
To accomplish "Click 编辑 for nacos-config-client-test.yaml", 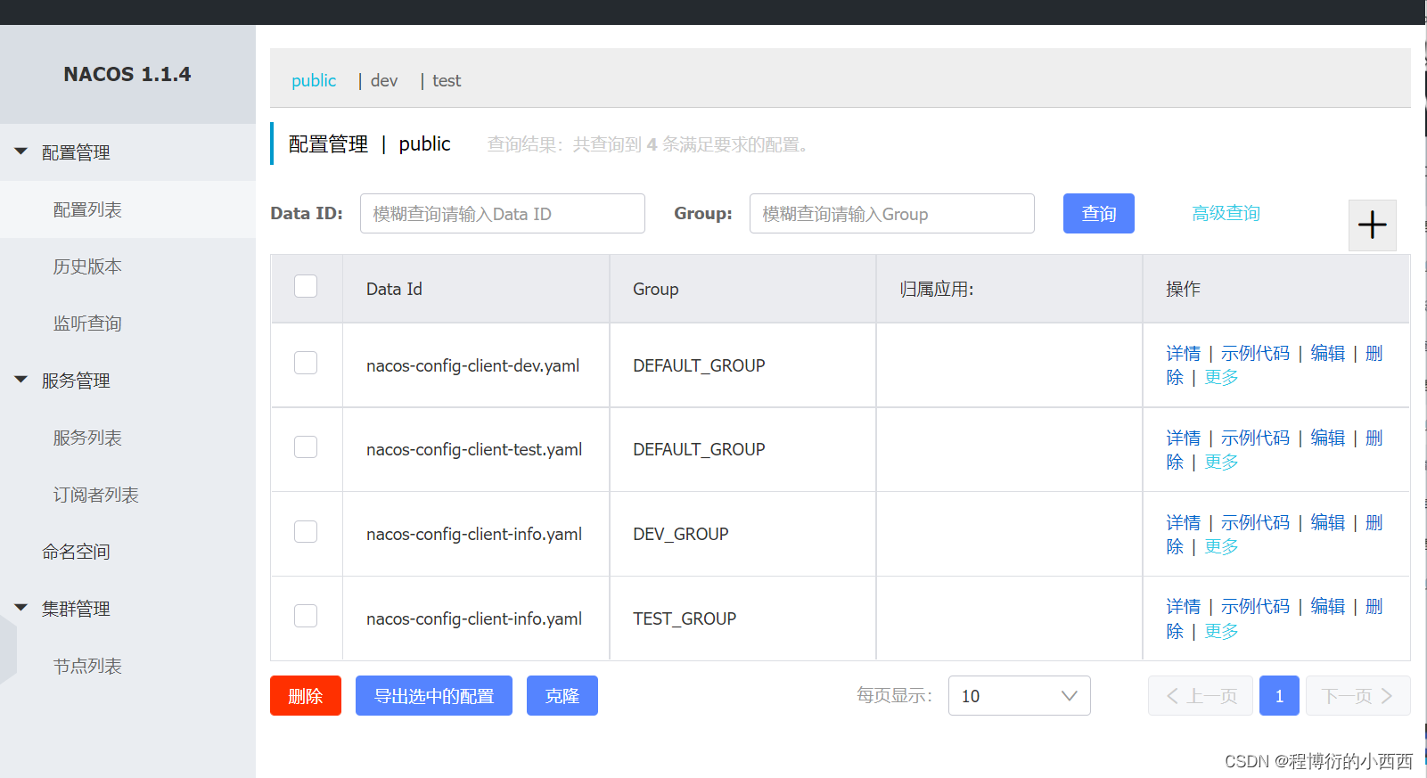I will 1327,438.
